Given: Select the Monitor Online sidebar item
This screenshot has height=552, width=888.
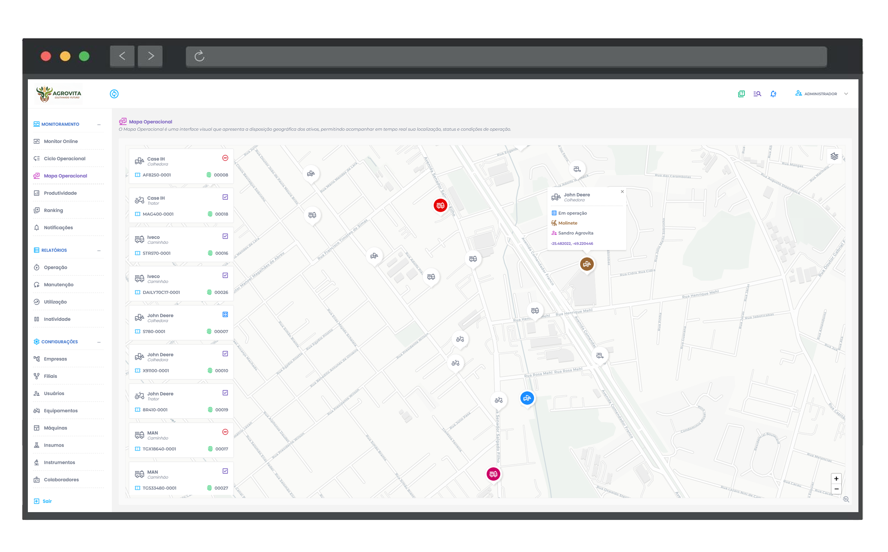Looking at the screenshot, I should pos(60,141).
